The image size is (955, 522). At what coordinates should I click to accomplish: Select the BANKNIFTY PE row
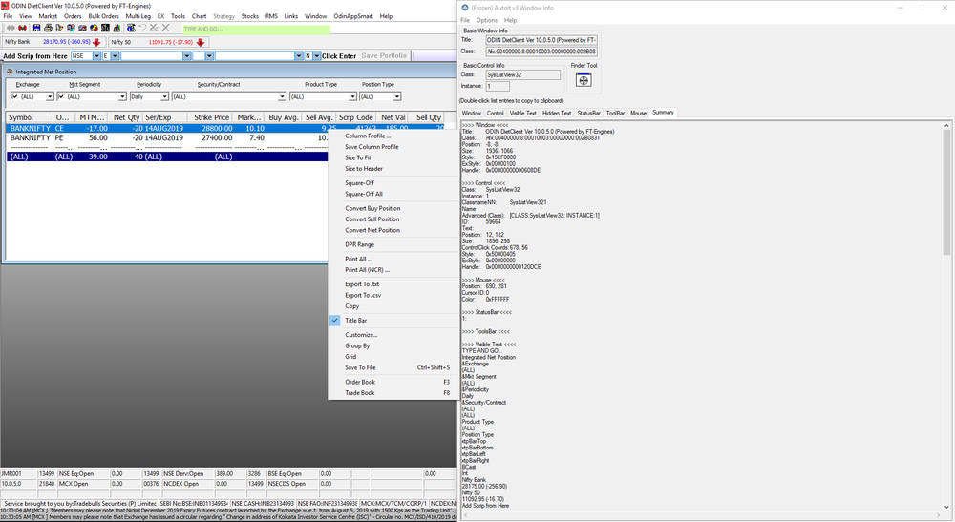[x=166, y=138]
